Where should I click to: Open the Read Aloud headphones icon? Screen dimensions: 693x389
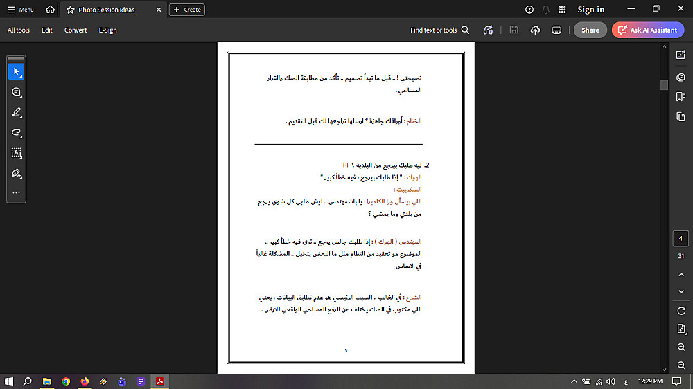(x=488, y=30)
